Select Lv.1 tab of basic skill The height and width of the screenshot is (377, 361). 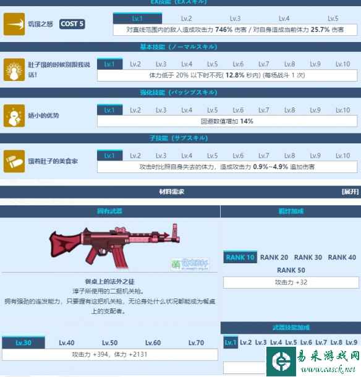[109, 64]
